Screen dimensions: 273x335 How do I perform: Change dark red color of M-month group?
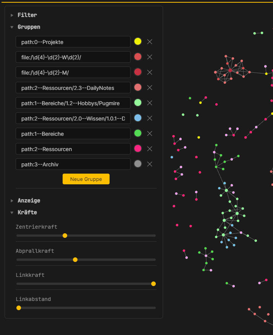(138, 72)
